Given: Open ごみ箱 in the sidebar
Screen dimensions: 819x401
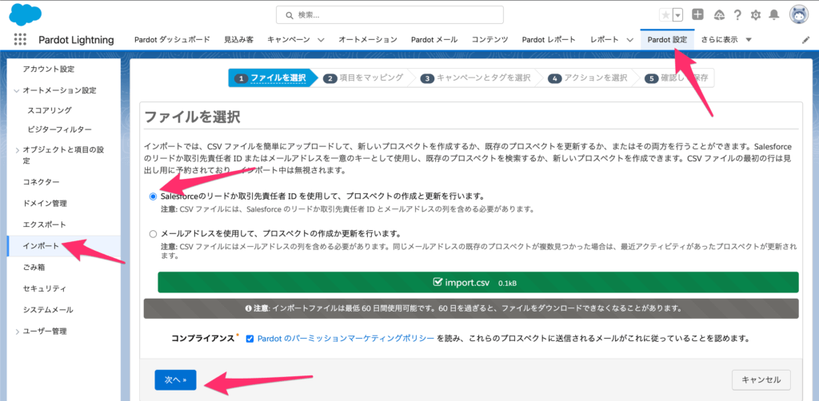Looking at the screenshot, I should click(x=35, y=267).
